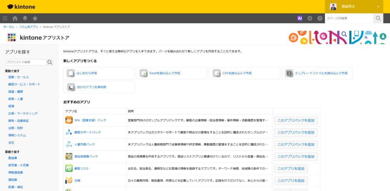Screen dimensions: 390x191
Task: Click the はじめから作成 icon
Action: coord(71,73)
